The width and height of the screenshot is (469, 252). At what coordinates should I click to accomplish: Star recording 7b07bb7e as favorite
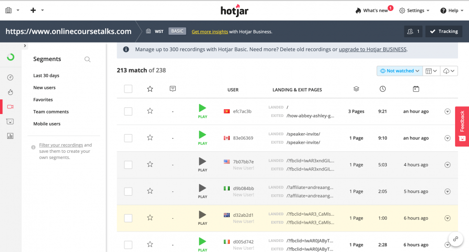coord(150,164)
